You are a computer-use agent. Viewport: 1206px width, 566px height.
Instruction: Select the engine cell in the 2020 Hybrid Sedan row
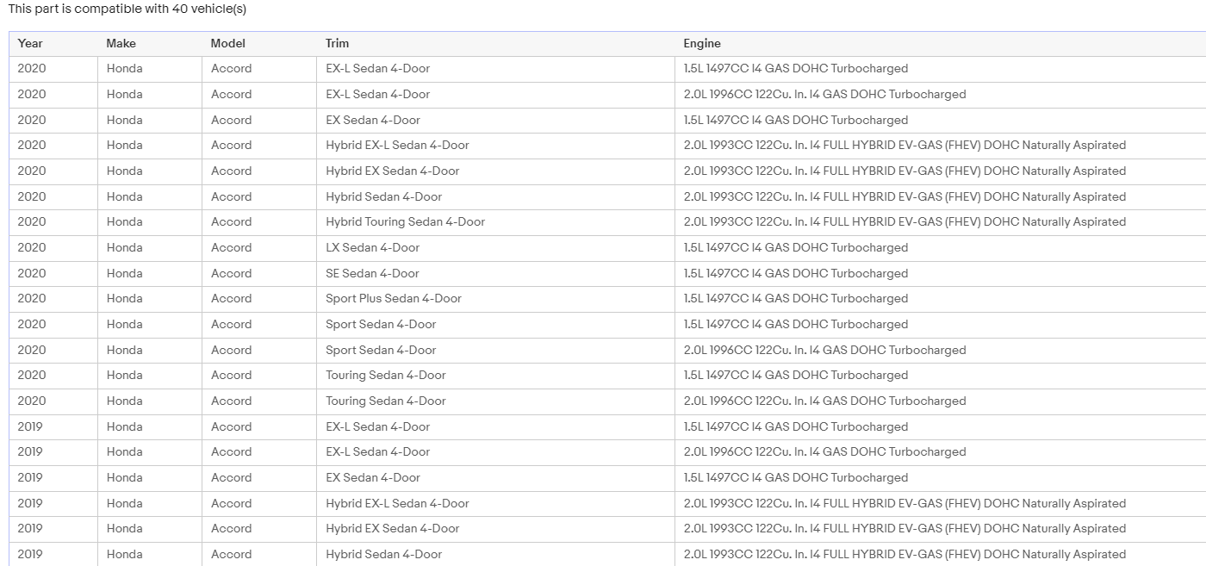pyautogui.click(x=941, y=197)
